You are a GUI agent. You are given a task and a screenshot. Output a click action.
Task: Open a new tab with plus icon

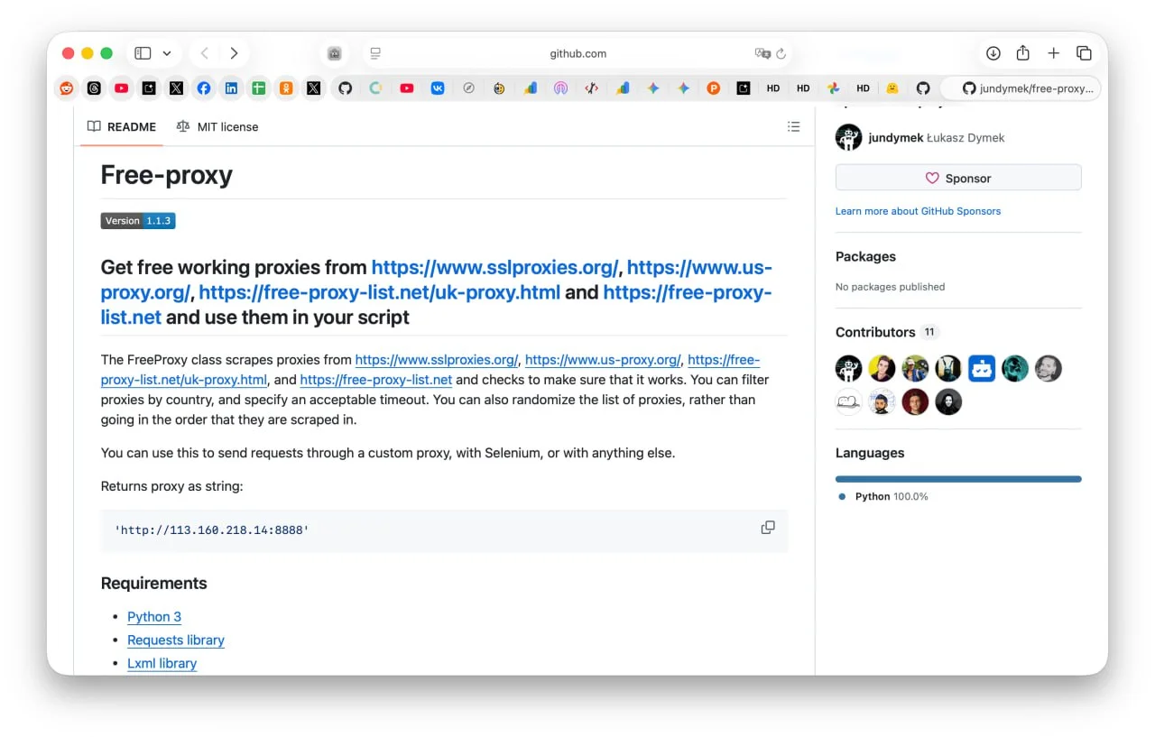[x=1053, y=53]
